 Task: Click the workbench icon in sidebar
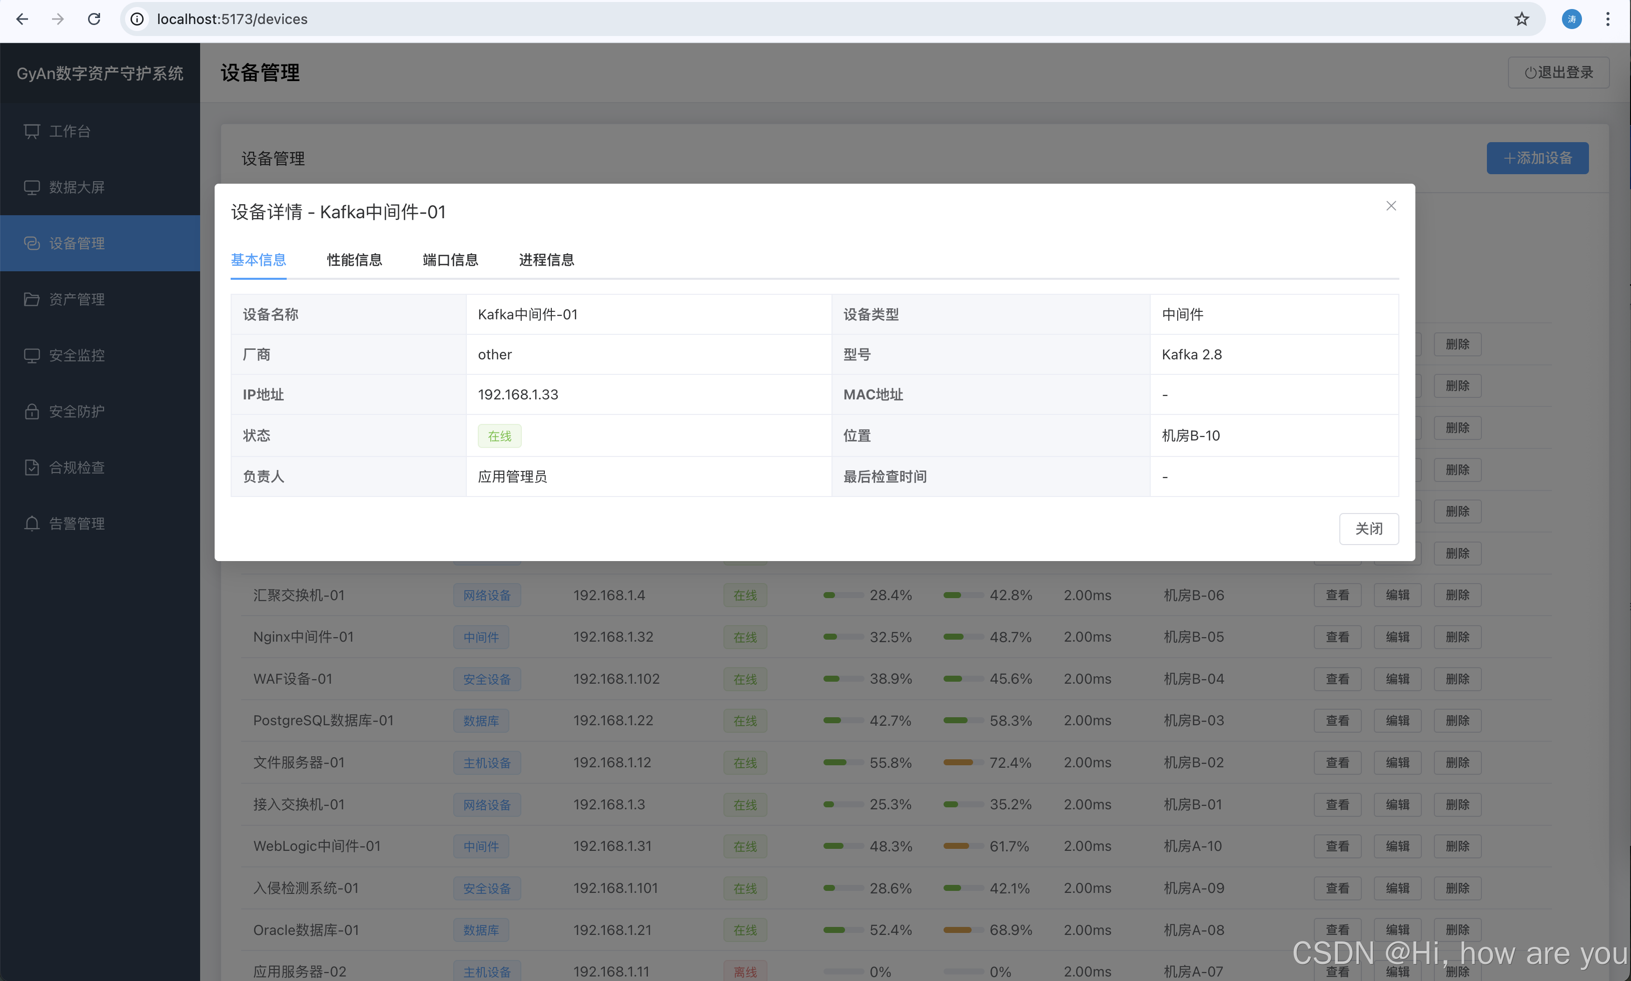click(x=32, y=132)
